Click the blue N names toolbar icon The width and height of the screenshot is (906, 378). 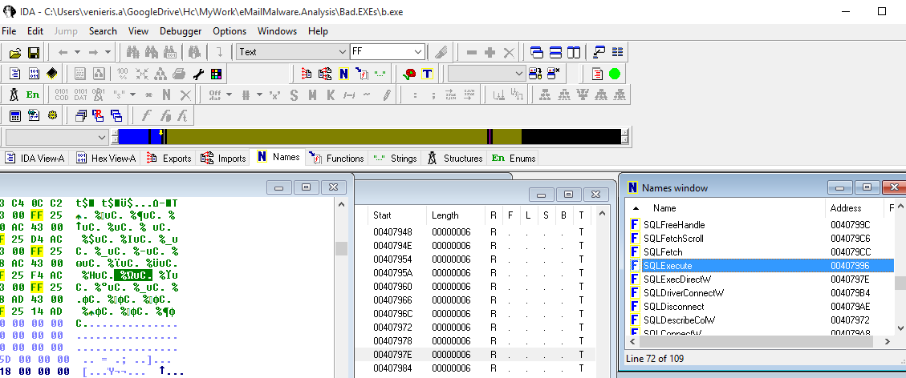pyautogui.click(x=343, y=74)
